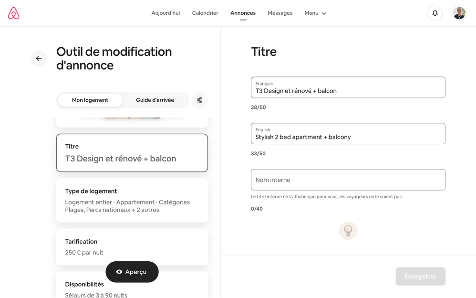Viewport: 476px width, 298px height.
Task: Select the Annonces tab
Action: click(243, 13)
